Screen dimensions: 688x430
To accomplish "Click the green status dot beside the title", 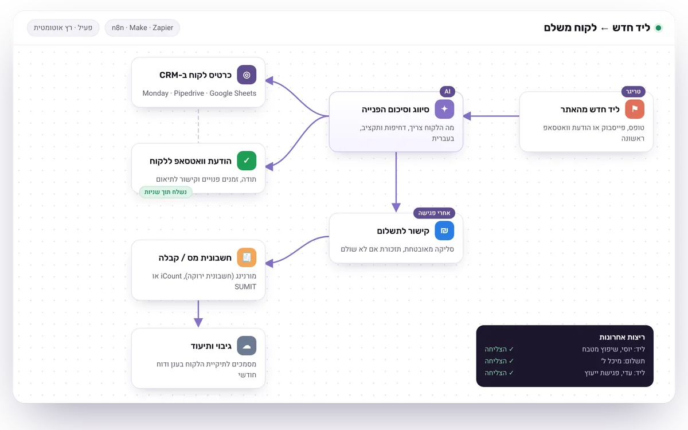I will coord(658,28).
